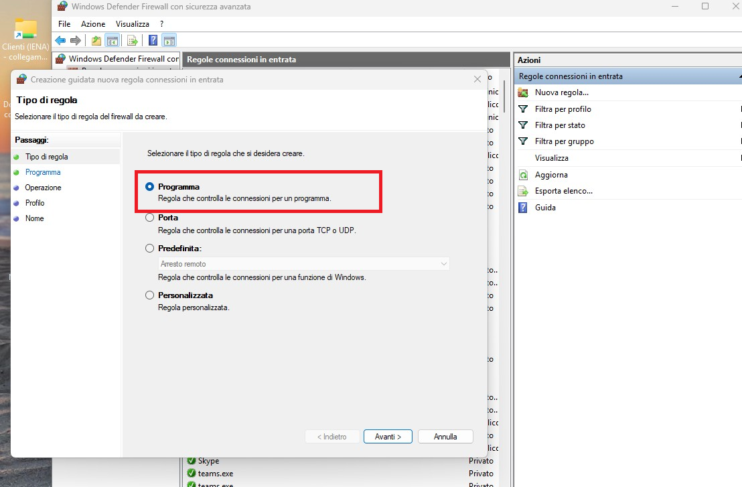Collapse the Regole connessioni in entrata actions section
742x487 pixels.
click(739, 76)
